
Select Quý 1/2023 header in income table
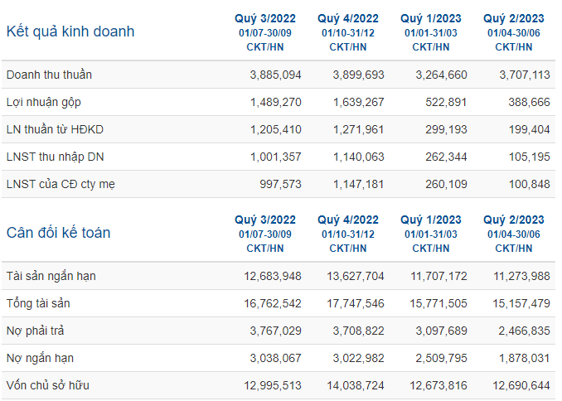(431, 18)
